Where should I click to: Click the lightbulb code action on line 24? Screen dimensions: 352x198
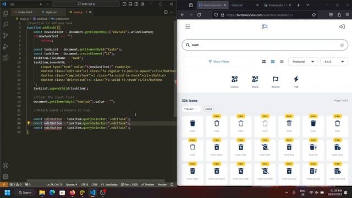pos(29,123)
